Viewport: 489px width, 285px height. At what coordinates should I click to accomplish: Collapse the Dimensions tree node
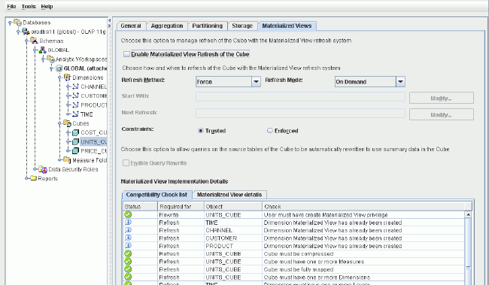pos(59,77)
